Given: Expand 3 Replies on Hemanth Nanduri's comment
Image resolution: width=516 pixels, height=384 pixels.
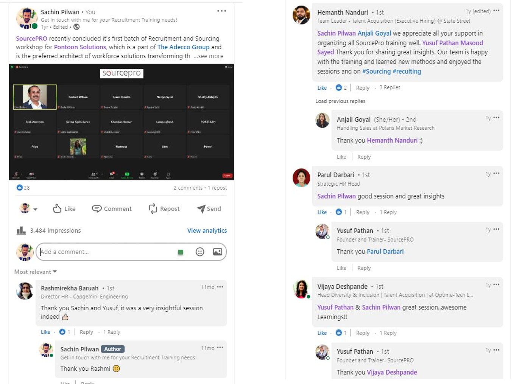Looking at the screenshot, I should 390,87.
